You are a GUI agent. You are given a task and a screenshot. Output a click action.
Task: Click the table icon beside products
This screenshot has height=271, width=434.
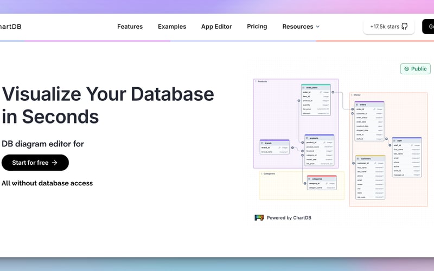coord(307,138)
